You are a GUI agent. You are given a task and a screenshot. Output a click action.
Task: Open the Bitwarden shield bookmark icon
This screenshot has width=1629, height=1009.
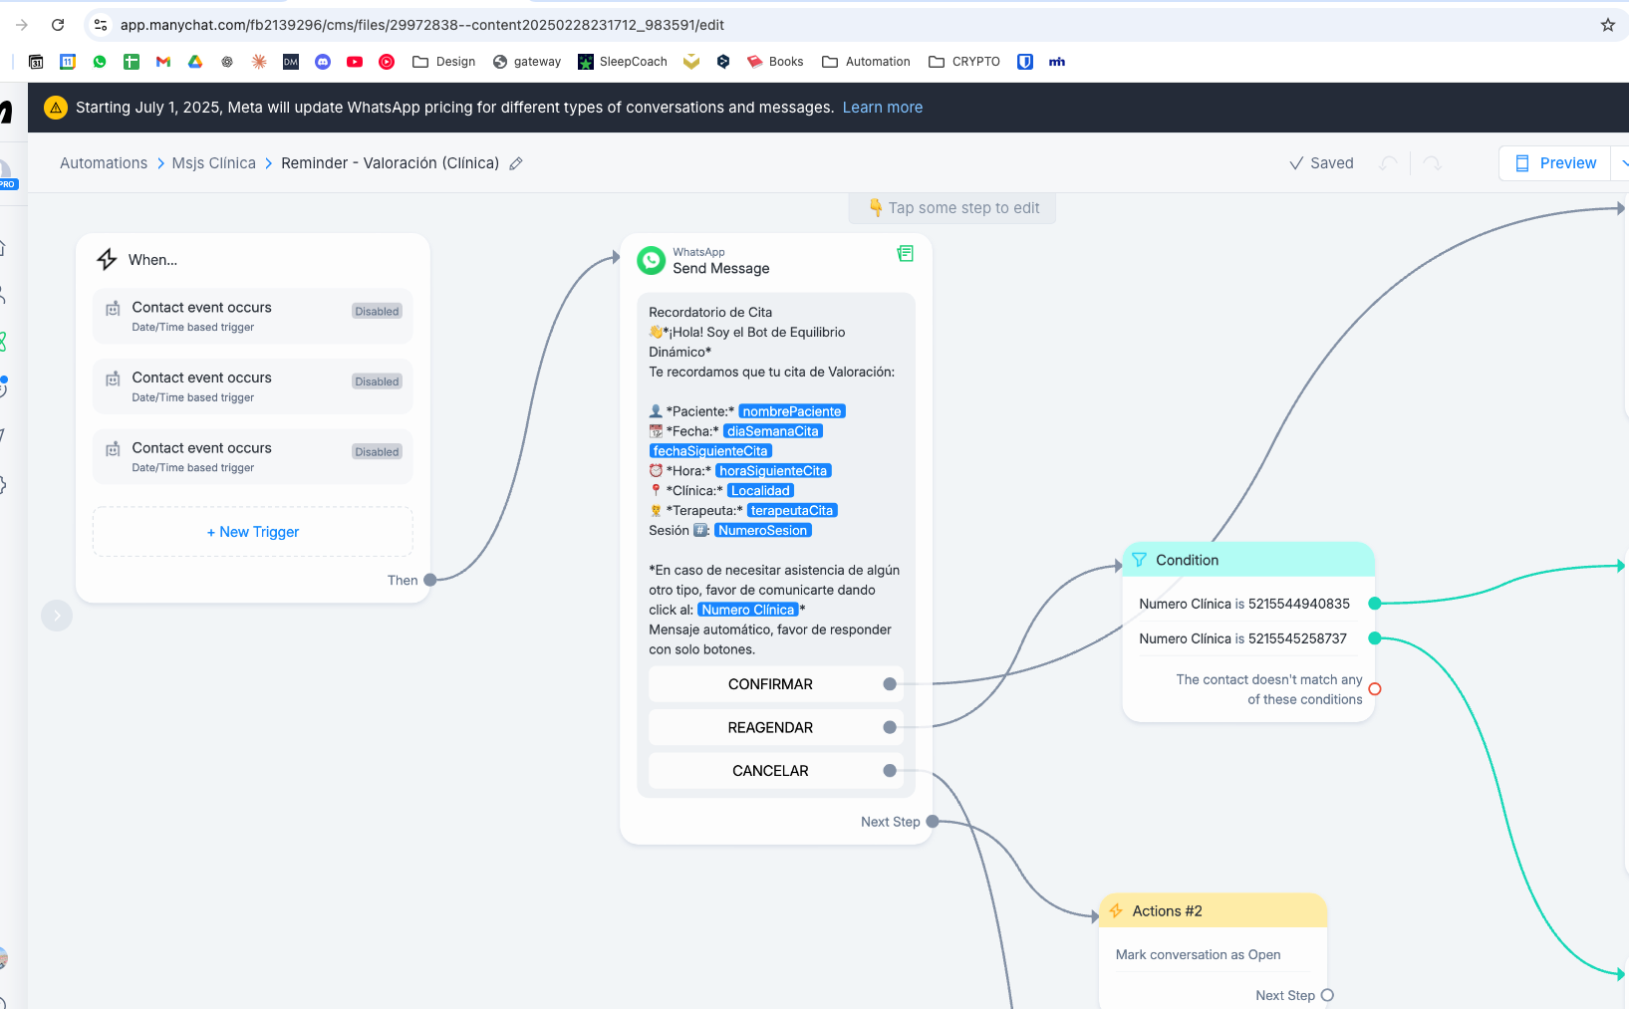point(1025,62)
